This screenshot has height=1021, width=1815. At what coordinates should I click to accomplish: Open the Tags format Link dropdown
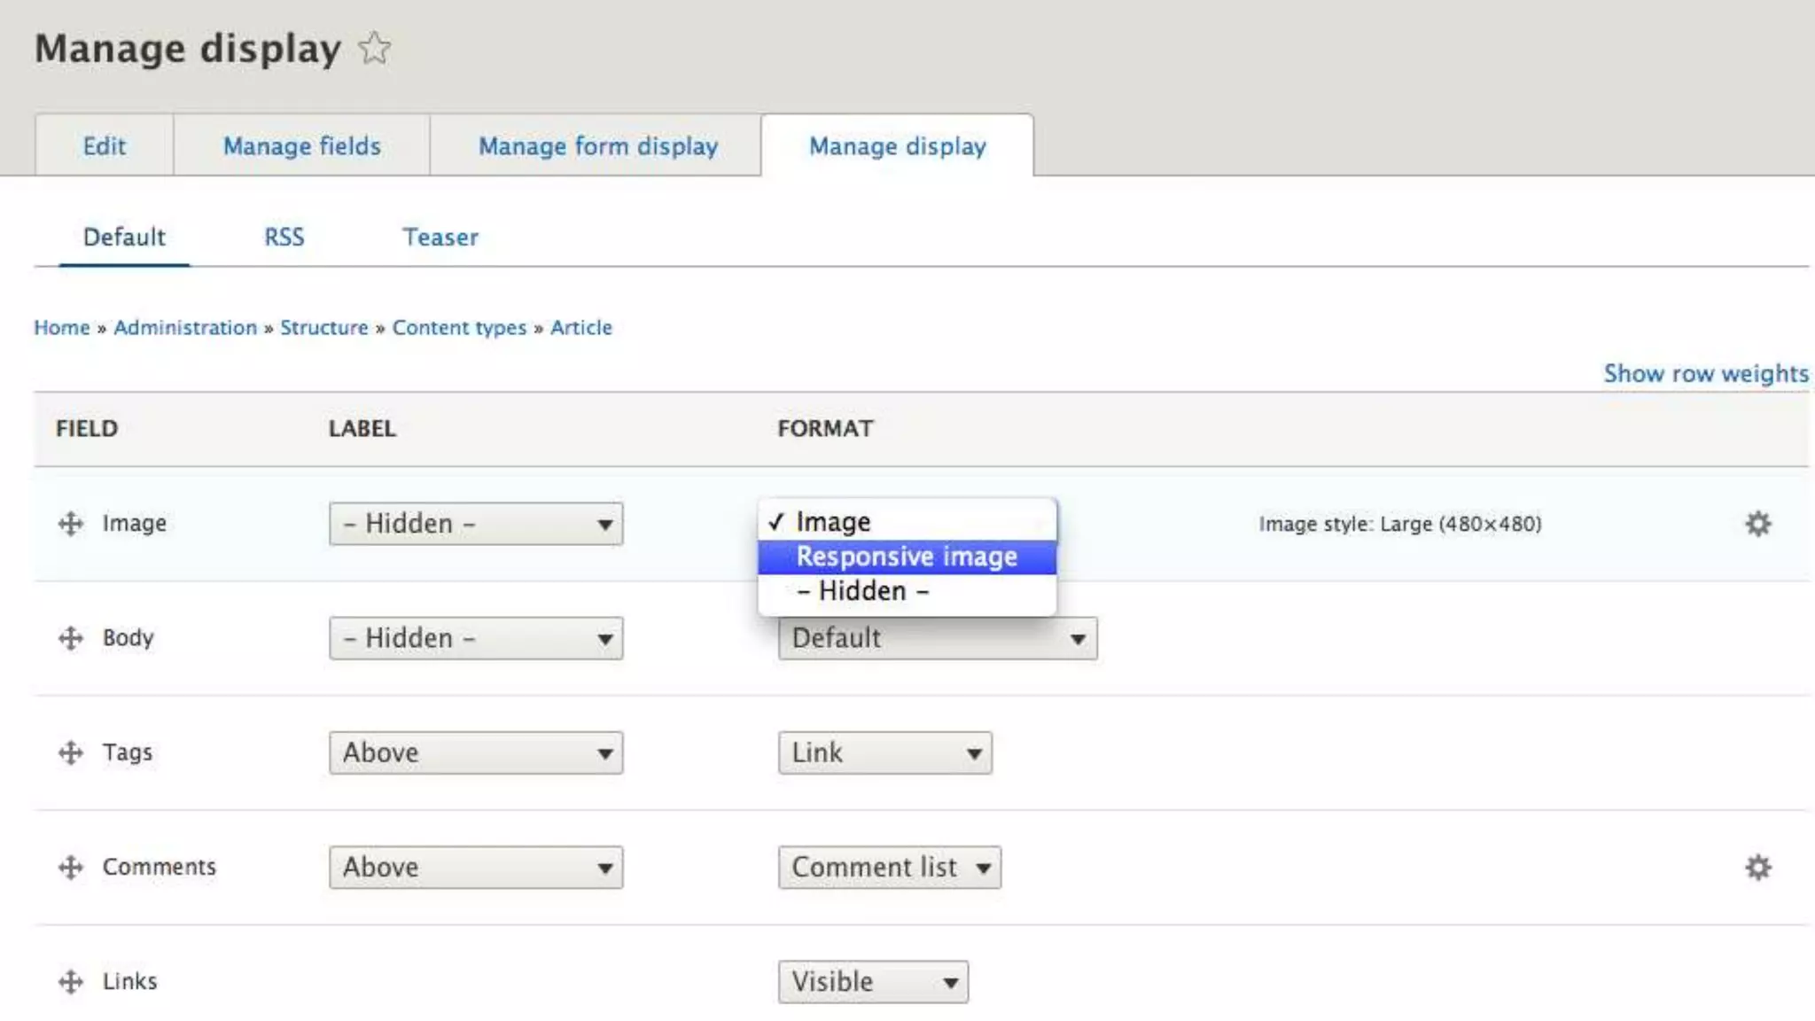coord(884,752)
